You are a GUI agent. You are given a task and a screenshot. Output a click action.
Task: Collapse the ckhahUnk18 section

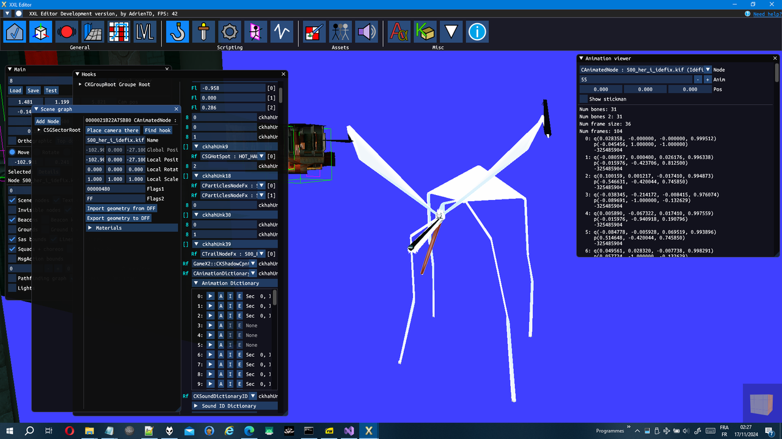tap(197, 176)
